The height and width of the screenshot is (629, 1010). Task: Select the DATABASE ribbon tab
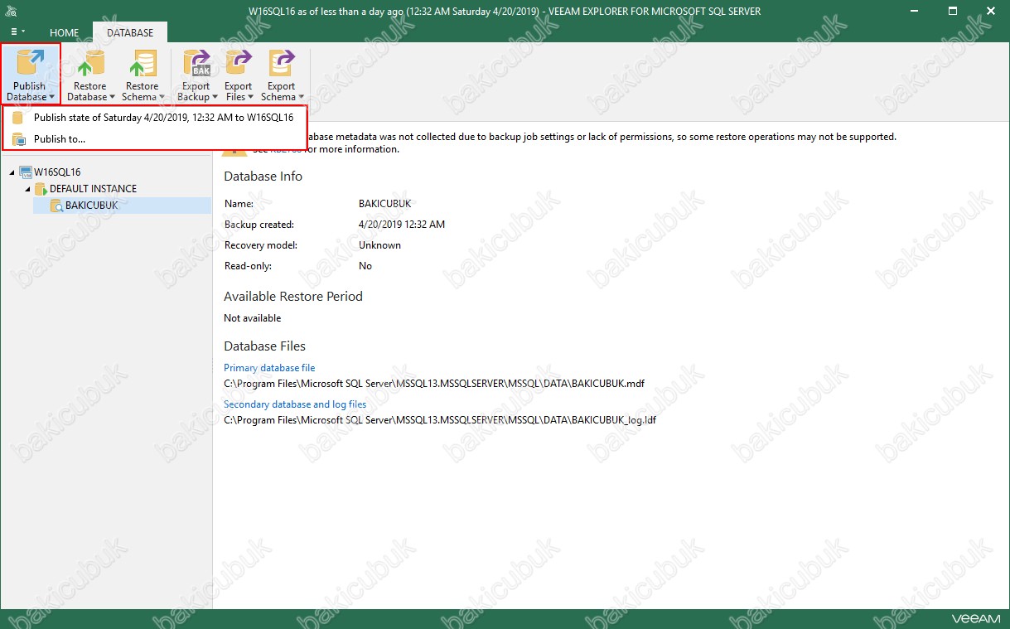coord(130,33)
